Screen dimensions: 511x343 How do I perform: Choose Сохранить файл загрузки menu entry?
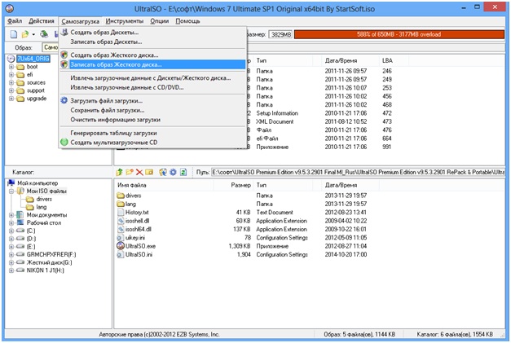click(152, 110)
